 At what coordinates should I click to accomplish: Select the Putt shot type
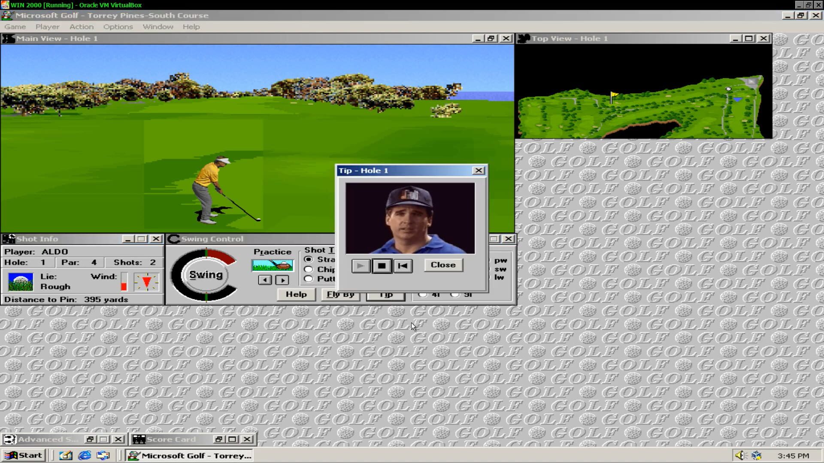[x=309, y=279]
